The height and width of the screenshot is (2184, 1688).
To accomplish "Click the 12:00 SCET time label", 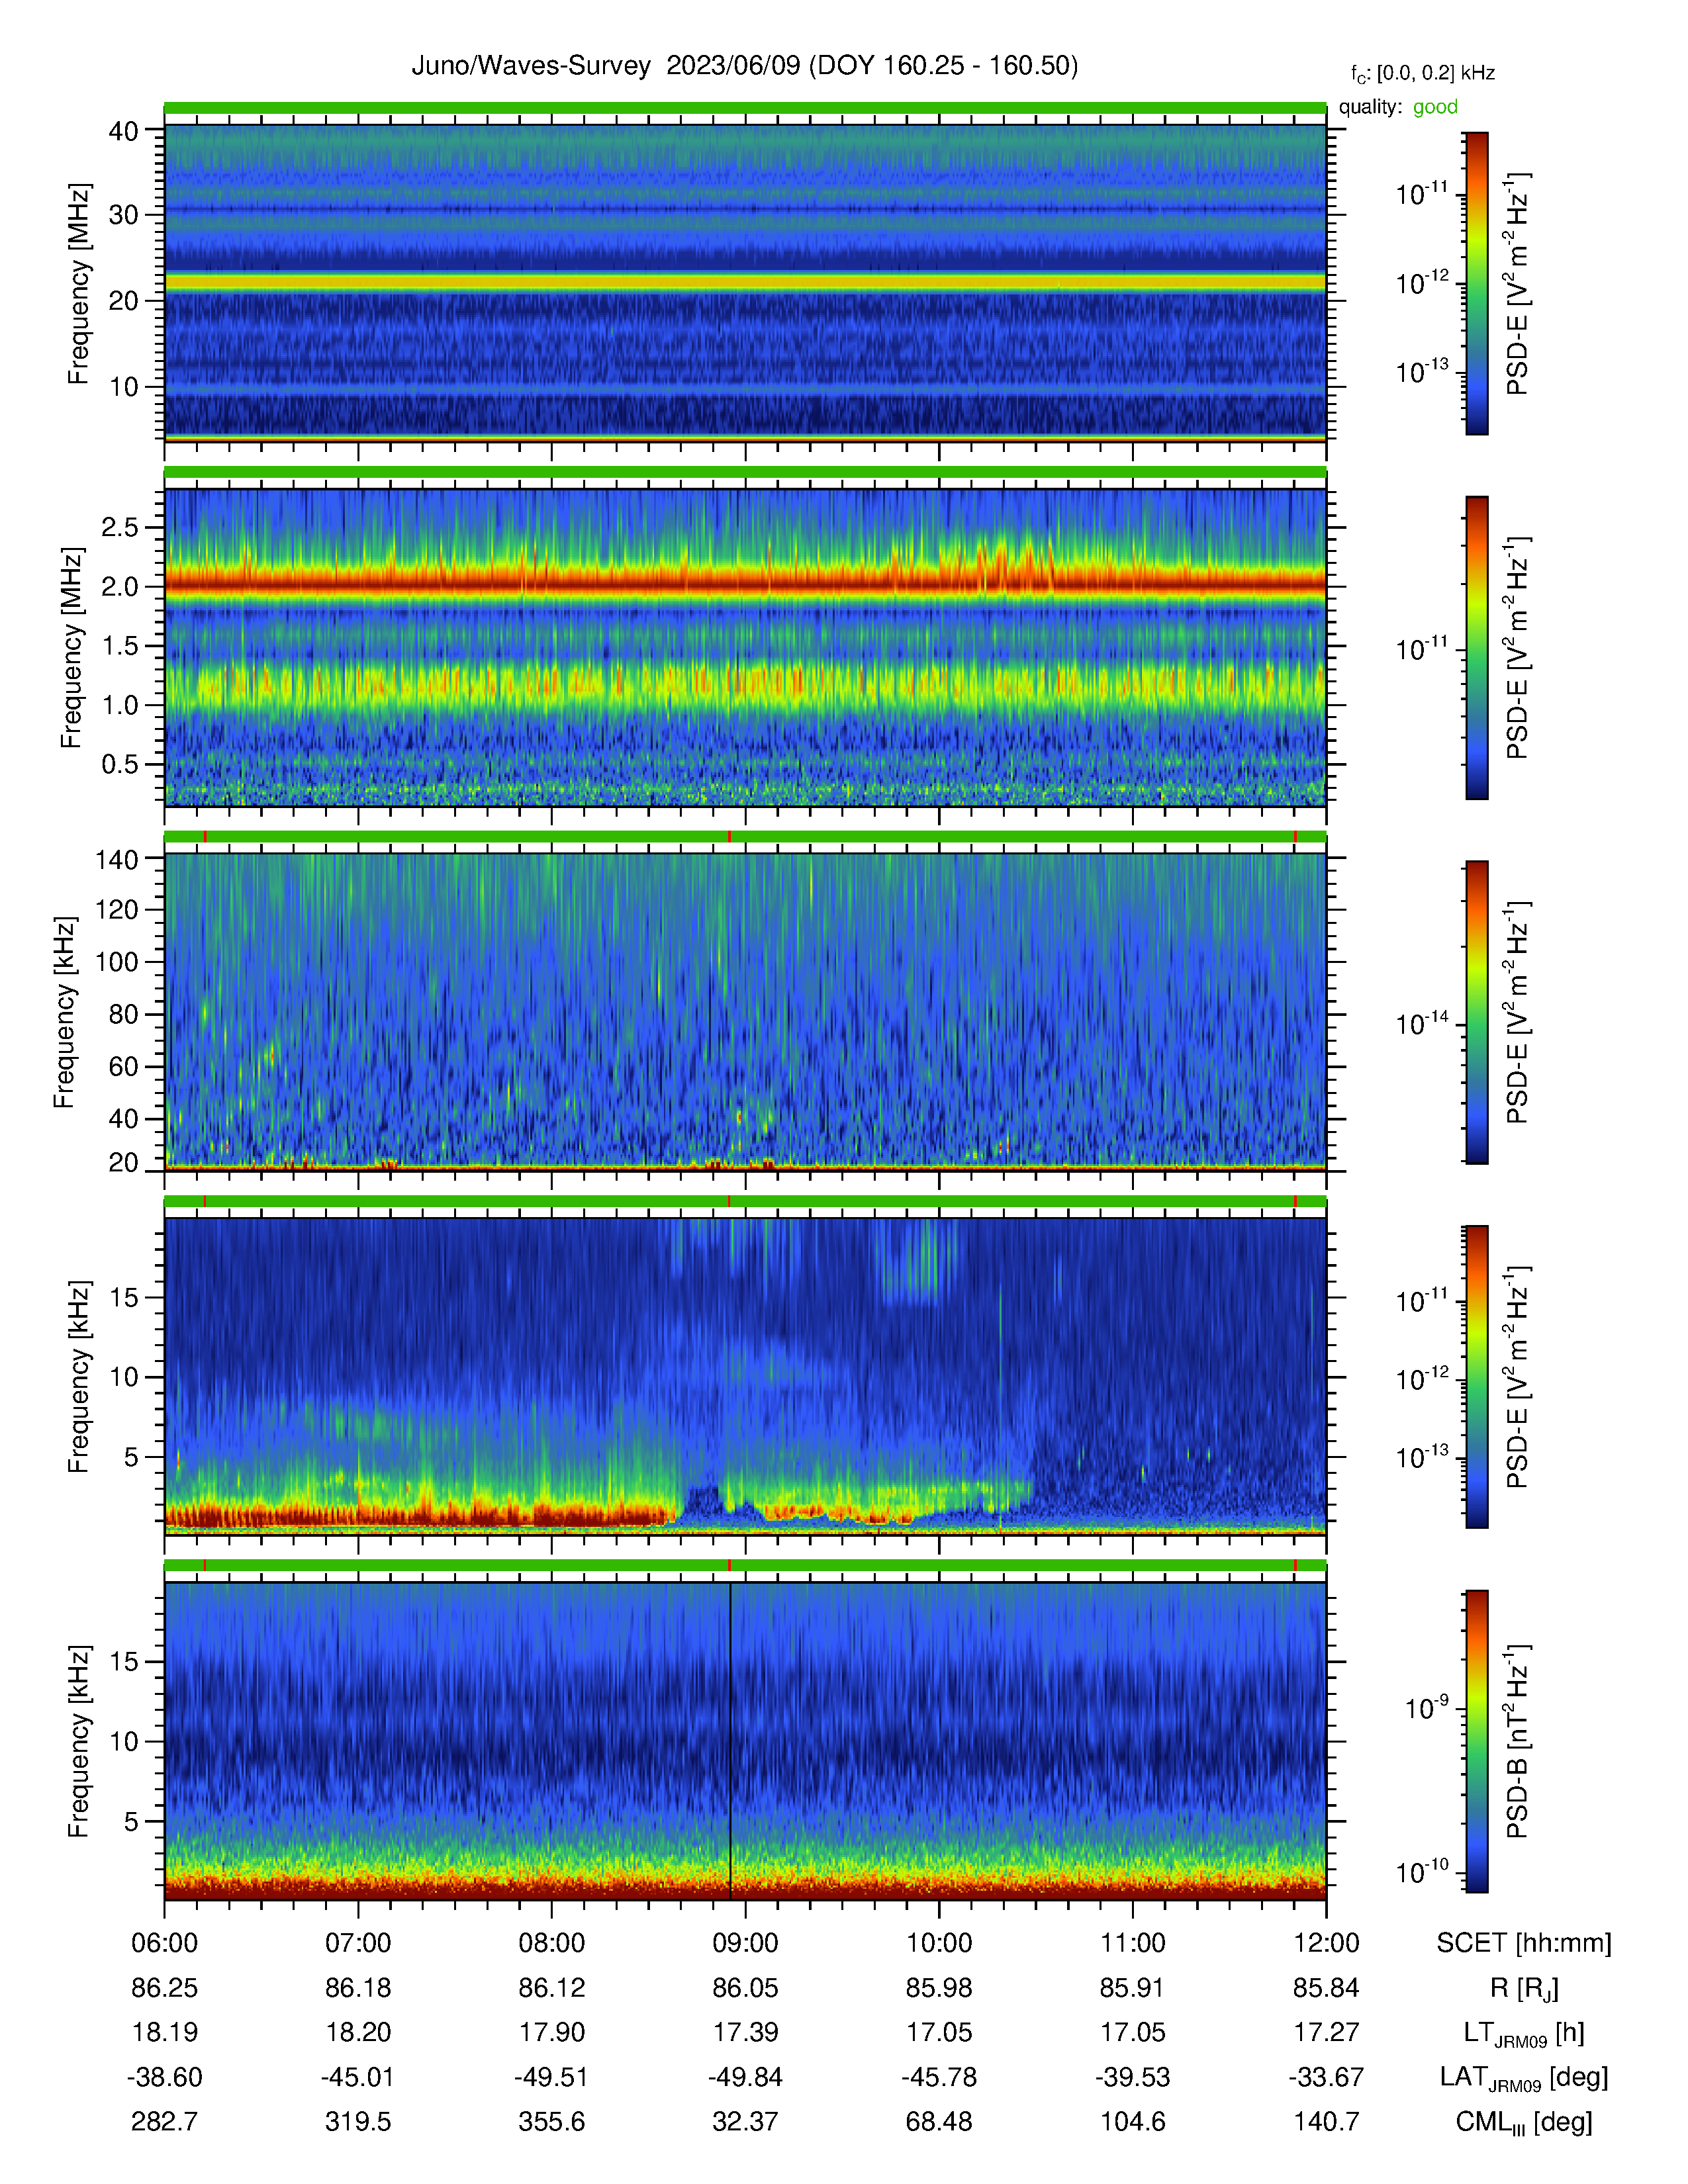I will coord(1326,1943).
